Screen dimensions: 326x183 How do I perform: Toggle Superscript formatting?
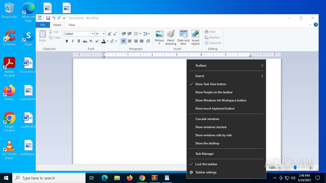click(97, 41)
